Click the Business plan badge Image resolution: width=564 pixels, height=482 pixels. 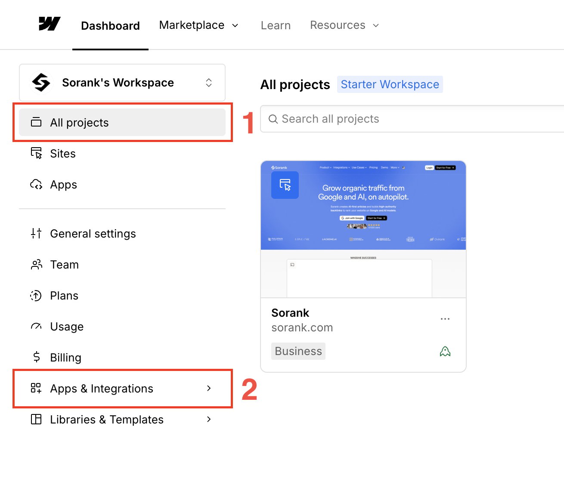[x=298, y=351]
